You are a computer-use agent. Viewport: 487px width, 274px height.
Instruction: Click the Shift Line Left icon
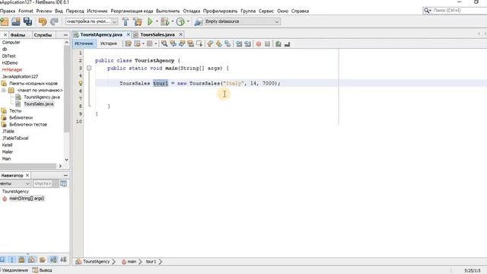tap(239, 44)
